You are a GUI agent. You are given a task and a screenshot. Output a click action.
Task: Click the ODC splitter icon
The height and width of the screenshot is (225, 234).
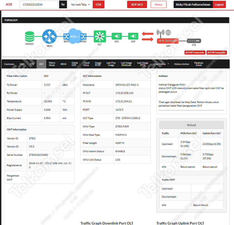(x=117, y=36)
